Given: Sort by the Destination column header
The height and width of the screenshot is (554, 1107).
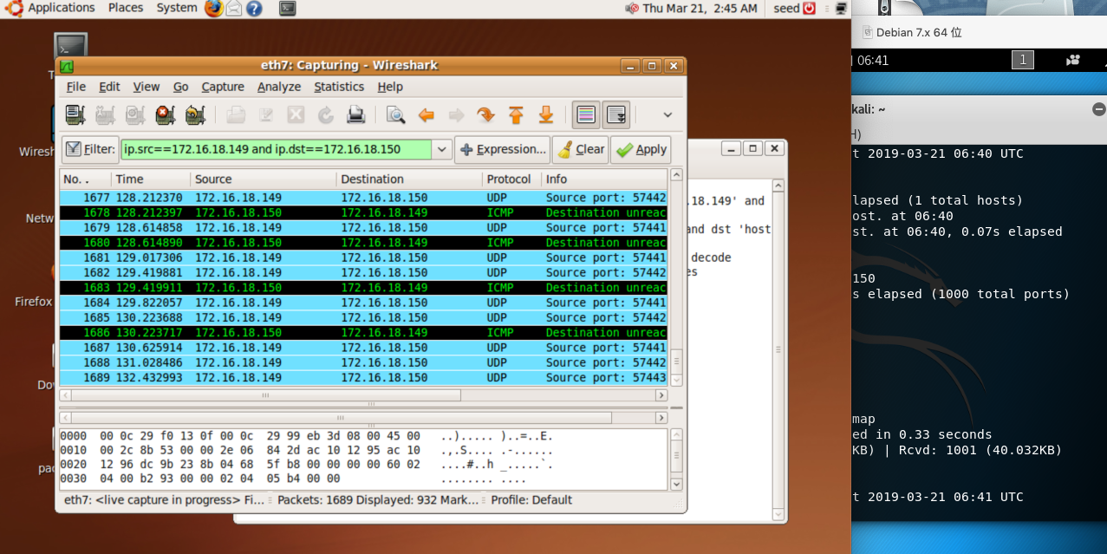Looking at the screenshot, I should click(409, 179).
